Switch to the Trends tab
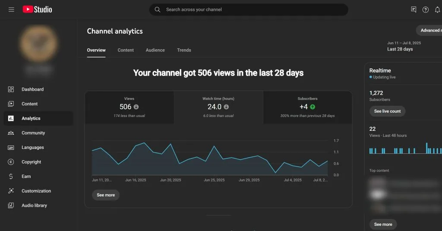This screenshot has width=442, height=231. click(x=184, y=50)
